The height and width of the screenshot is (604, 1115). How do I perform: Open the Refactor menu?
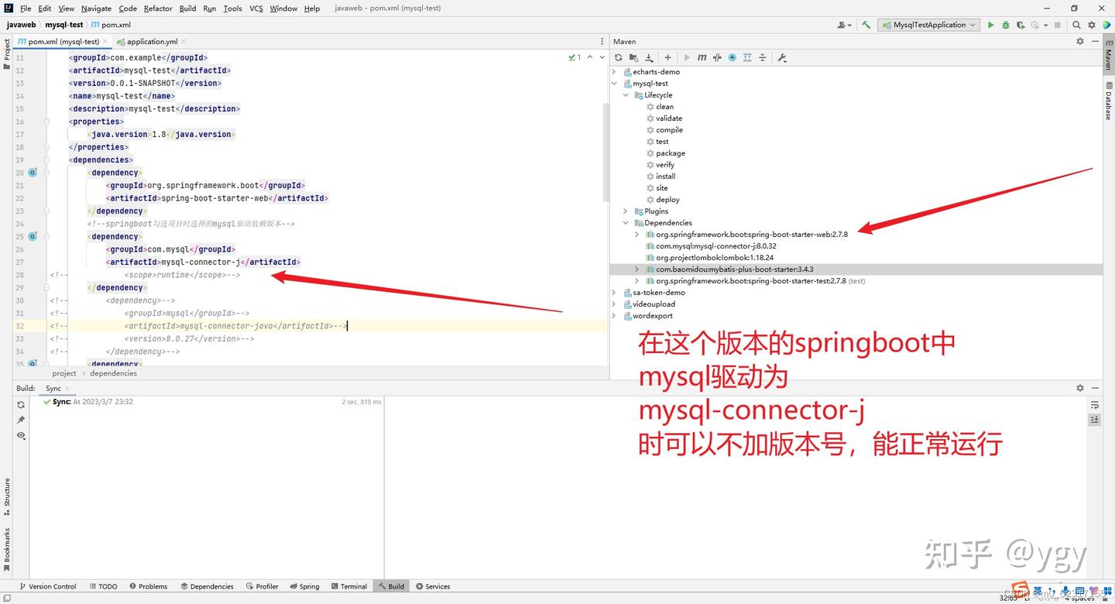(x=157, y=8)
